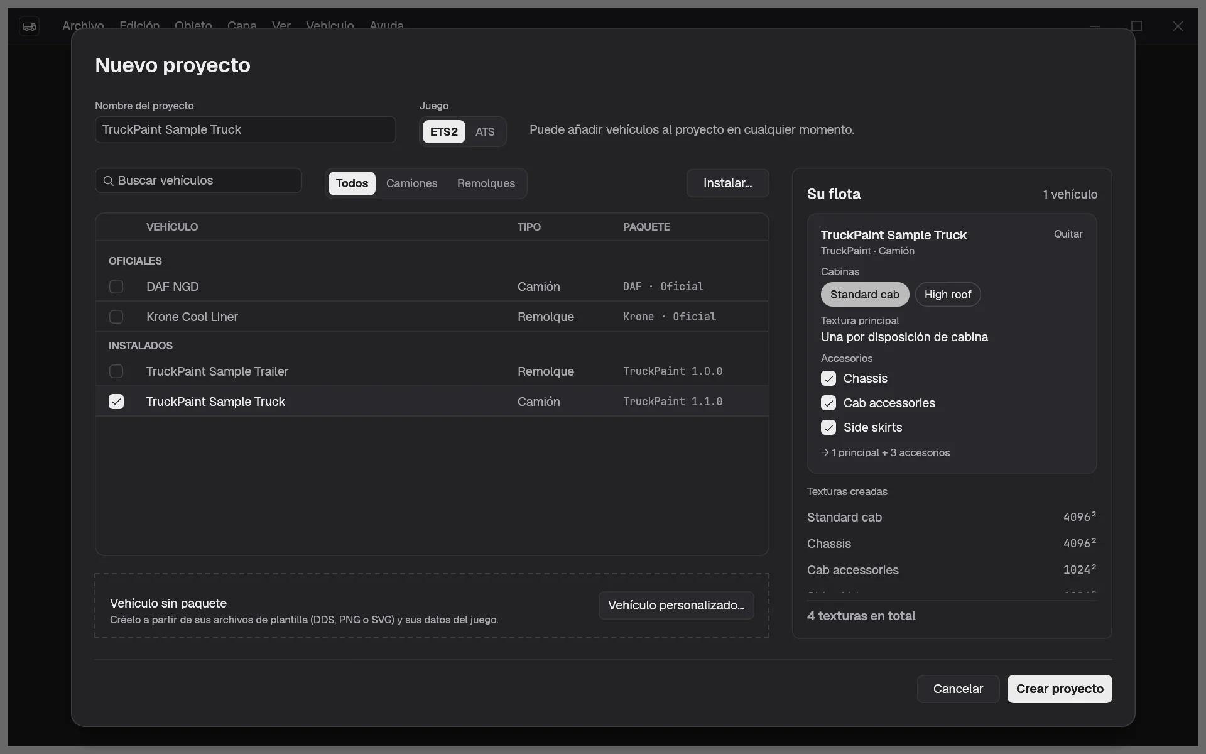This screenshot has width=1206, height=754.
Task: Select the ETS2 game option
Action: [x=444, y=132]
